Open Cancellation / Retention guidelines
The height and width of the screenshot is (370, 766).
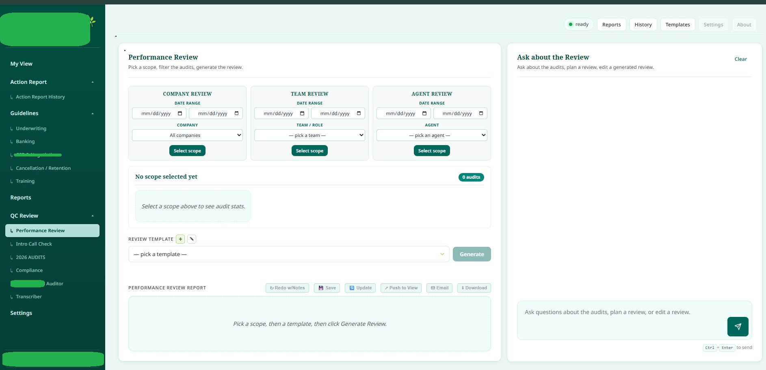click(x=43, y=168)
